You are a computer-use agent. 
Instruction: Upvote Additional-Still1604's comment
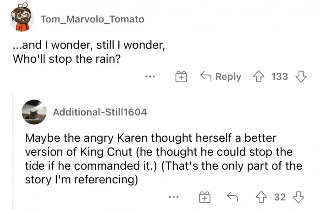[x=261, y=197]
